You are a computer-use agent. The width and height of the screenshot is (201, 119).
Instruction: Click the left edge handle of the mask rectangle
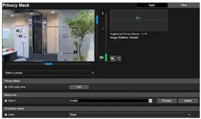point(45,40)
